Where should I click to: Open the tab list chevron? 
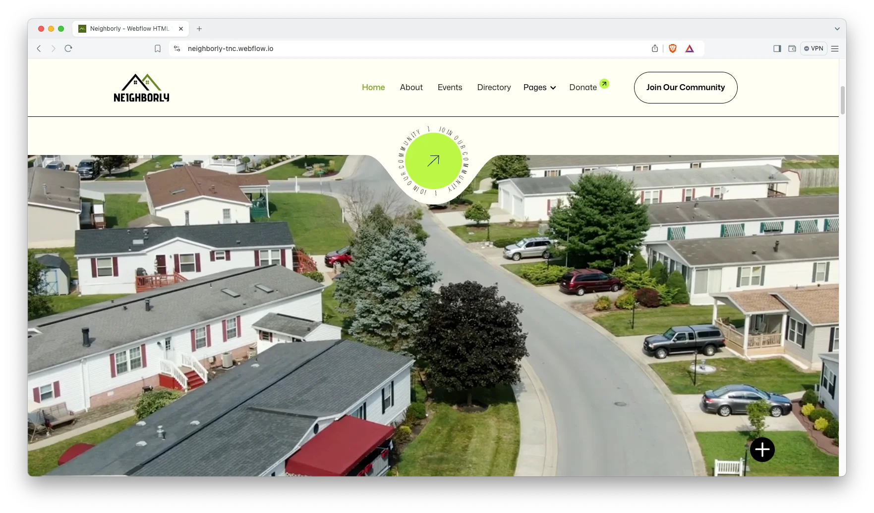pyautogui.click(x=837, y=29)
